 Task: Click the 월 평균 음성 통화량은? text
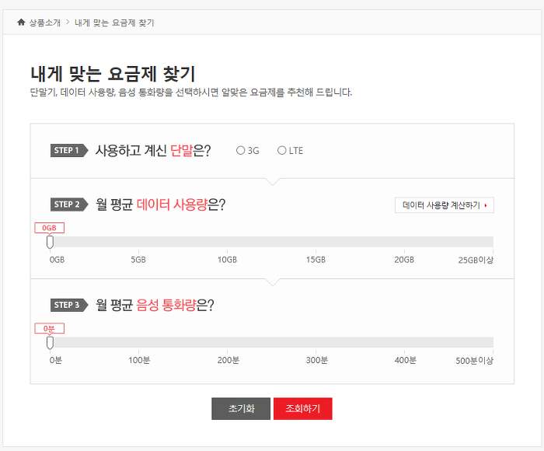point(155,305)
